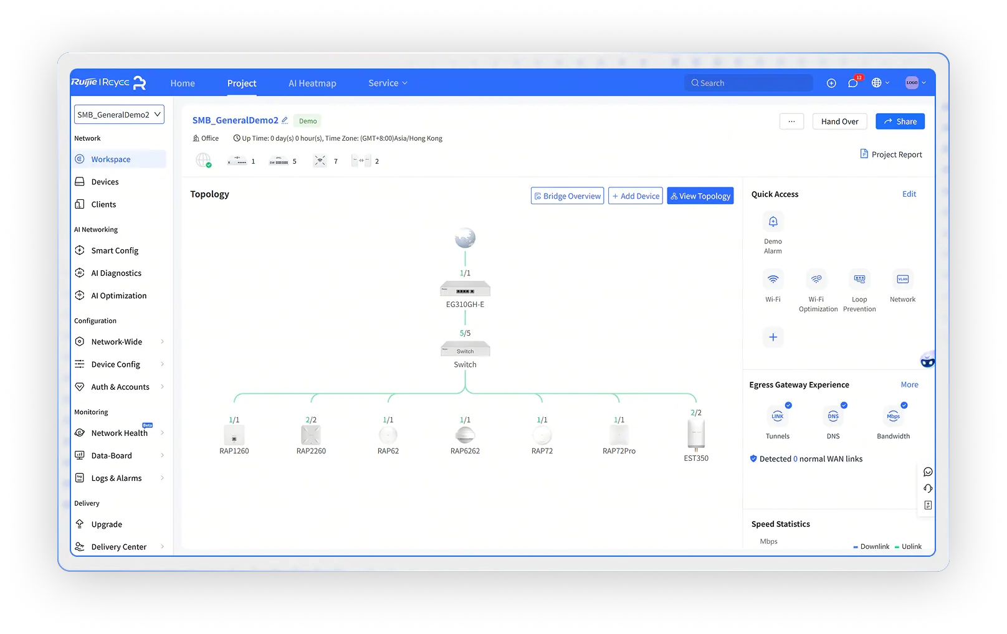Open the notifications bell with red badge
Viewport: 1007px width, 634px height.
pos(853,83)
